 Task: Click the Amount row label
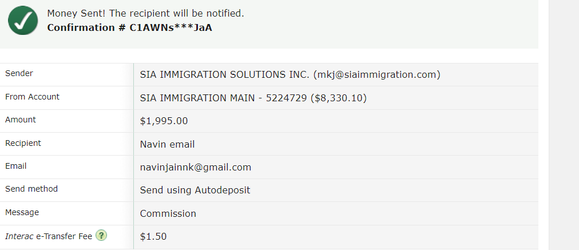pos(20,120)
